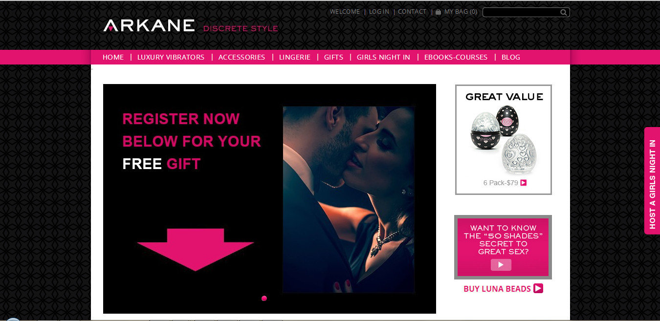Open Girls Night In page
The height and width of the screenshot is (321, 660).
point(383,57)
